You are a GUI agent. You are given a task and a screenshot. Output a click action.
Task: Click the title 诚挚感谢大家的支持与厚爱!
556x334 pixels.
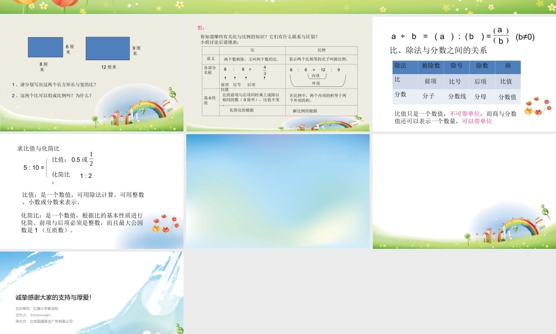click(x=53, y=297)
